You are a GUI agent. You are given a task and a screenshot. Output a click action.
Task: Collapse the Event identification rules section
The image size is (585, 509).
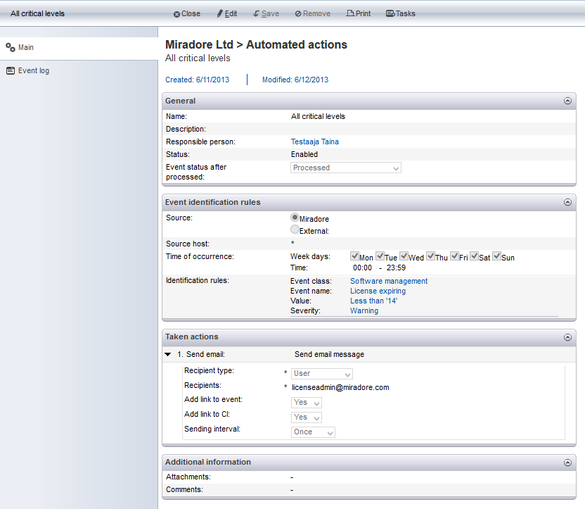[567, 202]
